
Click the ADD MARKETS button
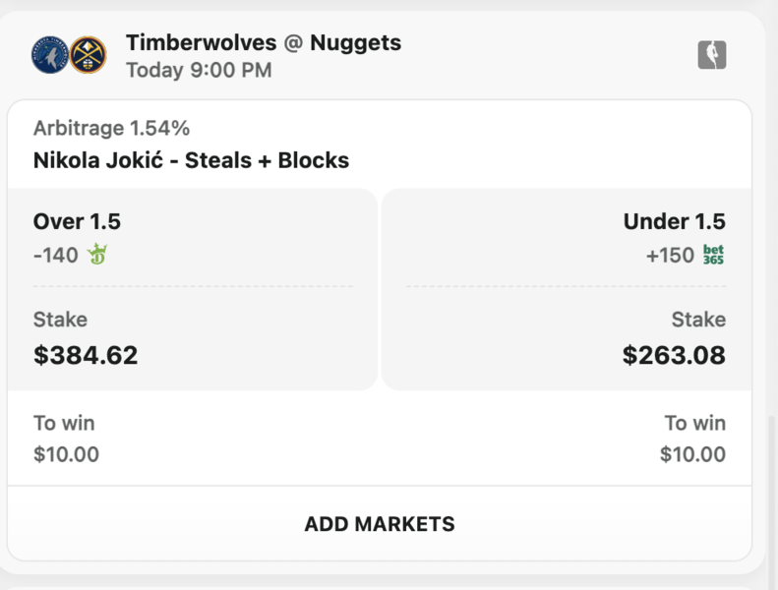click(380, 524)
